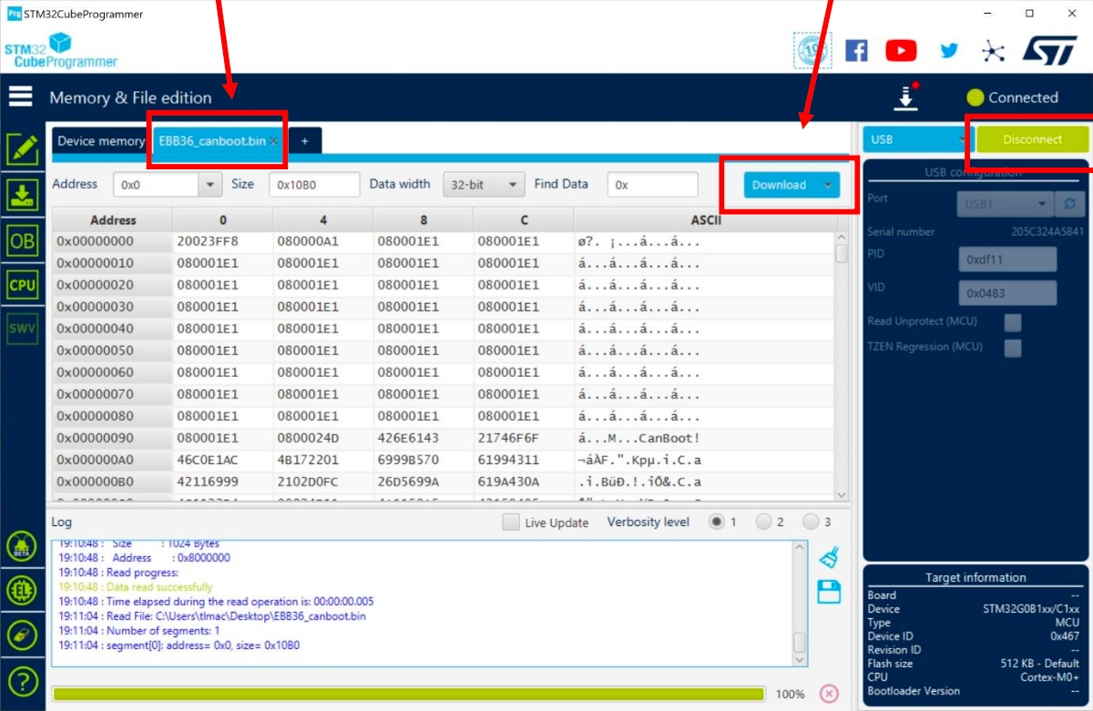Open Memory & File edition pencil icon
Viewport: 1093px width, 711px height.
22,148
